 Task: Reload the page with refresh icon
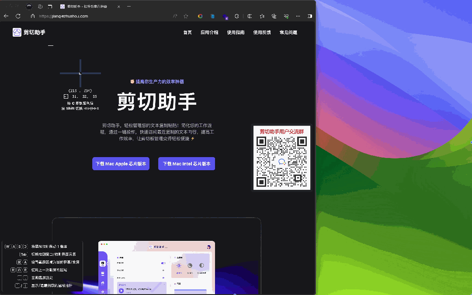click(18, 16)
